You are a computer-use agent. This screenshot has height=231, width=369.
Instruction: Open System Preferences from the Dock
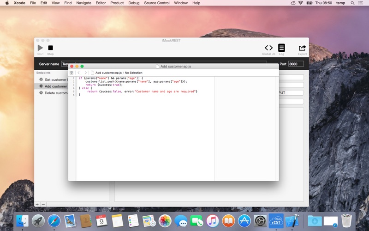pos(260,221)
